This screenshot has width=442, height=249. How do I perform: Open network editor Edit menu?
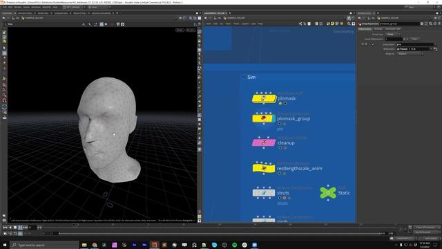[215, 24]
